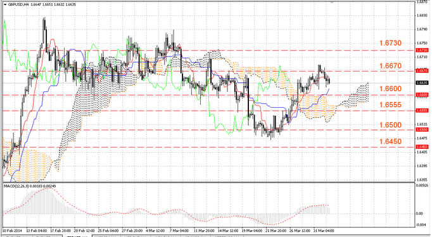Click the large orange 1.6670 level label
This screenshot has width=432, height=237.
(390, 66)
